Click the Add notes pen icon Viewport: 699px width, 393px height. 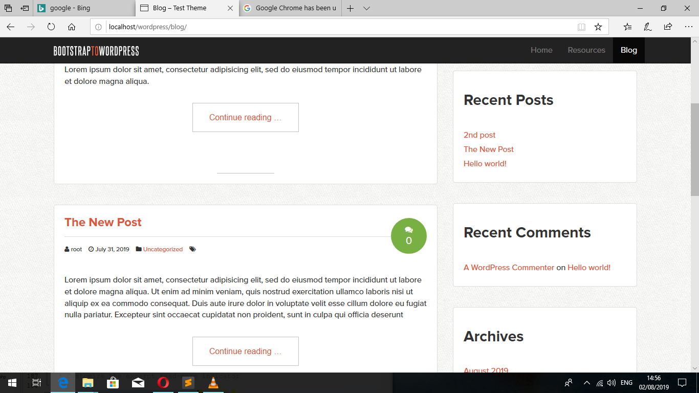(x=647, y=27)
